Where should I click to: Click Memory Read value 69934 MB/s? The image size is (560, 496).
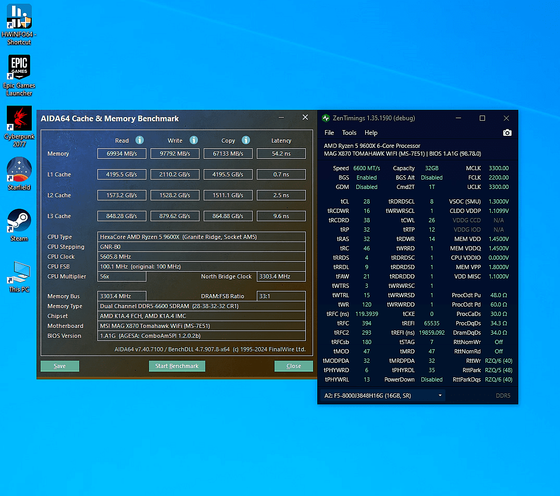click(x=122, y=154)
